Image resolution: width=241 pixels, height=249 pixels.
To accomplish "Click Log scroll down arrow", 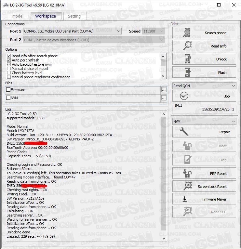I will tap(164, 239).
